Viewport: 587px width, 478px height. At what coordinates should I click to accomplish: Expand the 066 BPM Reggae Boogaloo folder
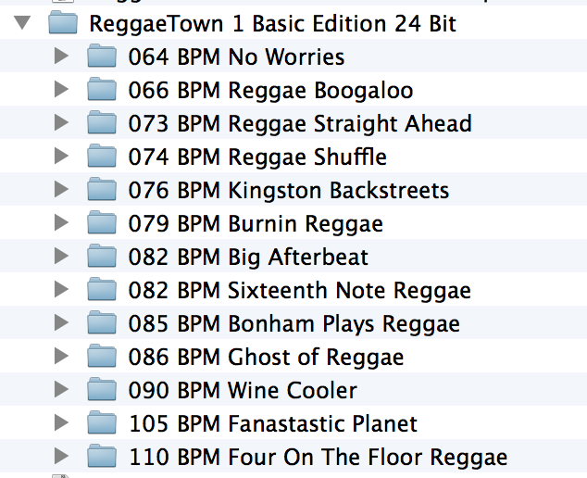tap(61, 91)
